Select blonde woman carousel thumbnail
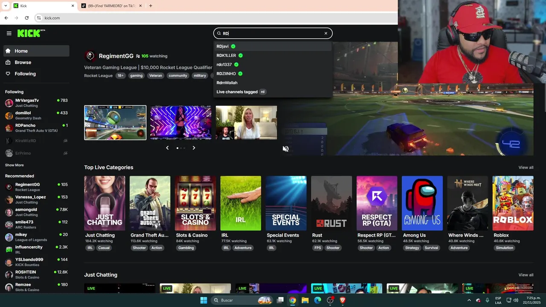The image size is (546, 307). click(x=247, y=122)
